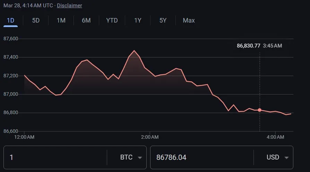Switch to the 5D chart range
Screen dimensions: 310x172
(x=36, y=20)
